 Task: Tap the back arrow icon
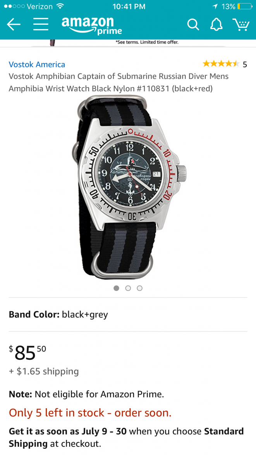(14, 25)
